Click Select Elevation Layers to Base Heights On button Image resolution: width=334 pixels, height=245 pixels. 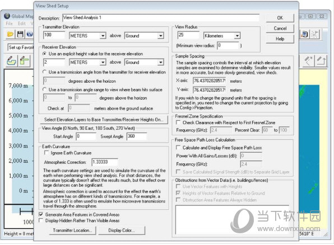(x=104, y=120)
